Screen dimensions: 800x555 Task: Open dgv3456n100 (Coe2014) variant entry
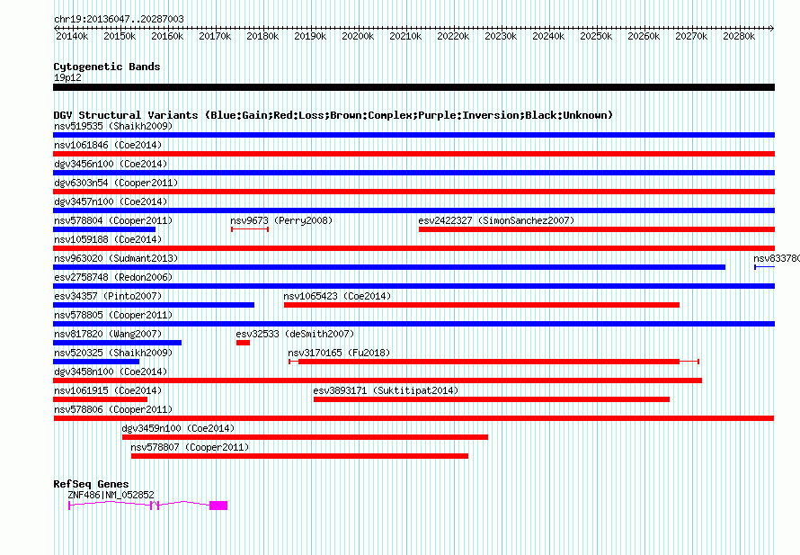(111, 164)
